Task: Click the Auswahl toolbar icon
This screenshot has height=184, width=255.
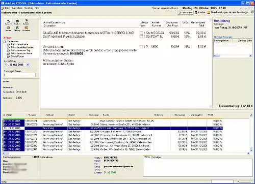Action: click(8, 22)
